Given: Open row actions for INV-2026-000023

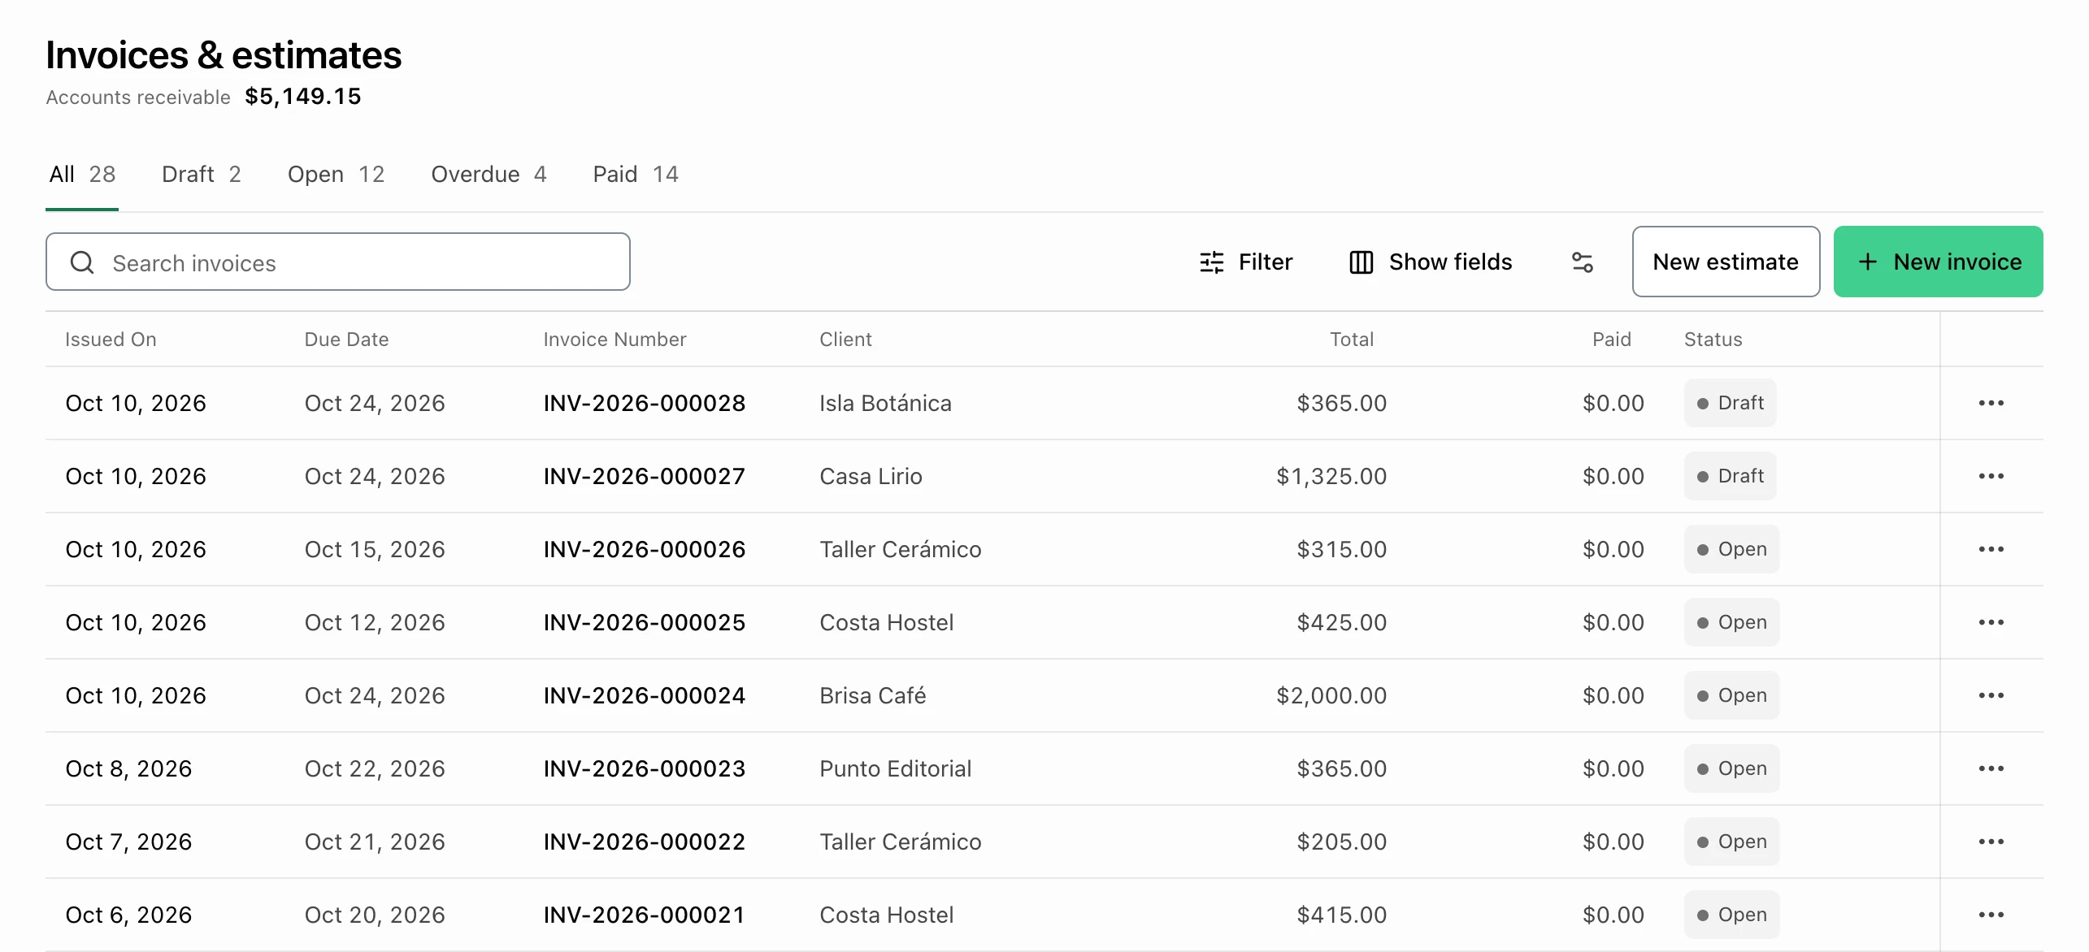Looking at the screenshot, I should [x=1991, y=768].
